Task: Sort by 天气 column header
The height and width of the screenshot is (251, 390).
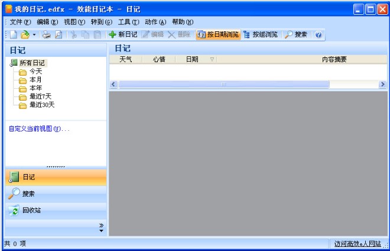Action: [x=126, y=59]
